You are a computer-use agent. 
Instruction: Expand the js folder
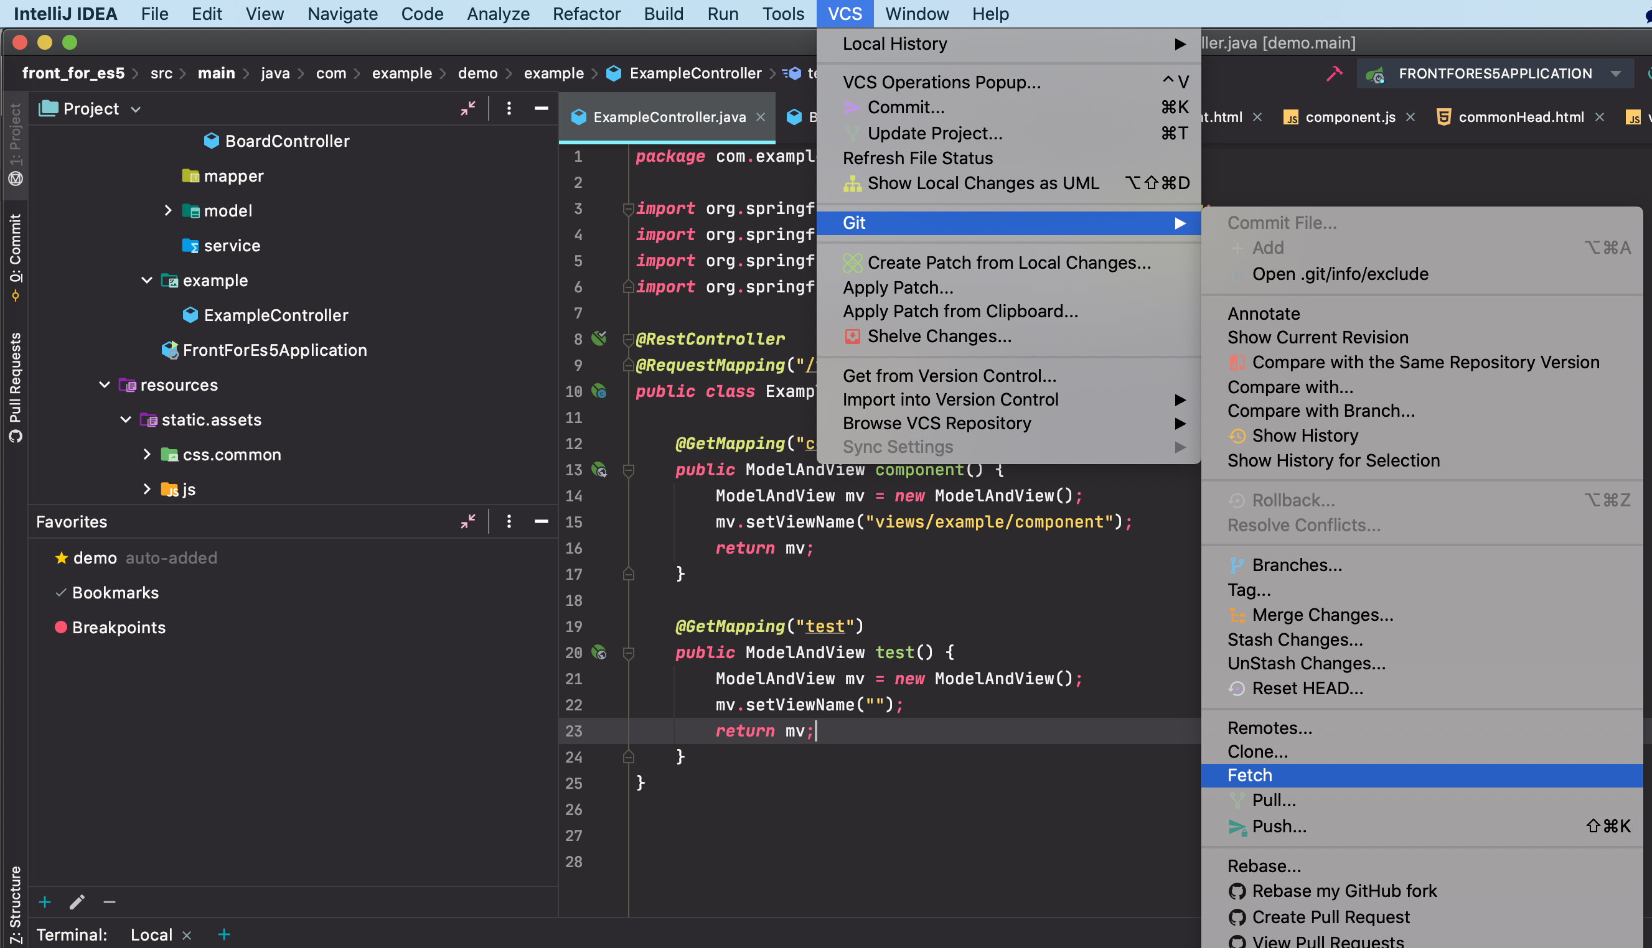pyautogui.click(x=146, y=489)
